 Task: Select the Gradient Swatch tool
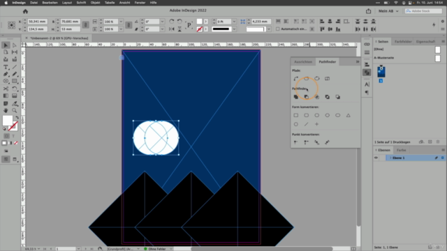6,96
